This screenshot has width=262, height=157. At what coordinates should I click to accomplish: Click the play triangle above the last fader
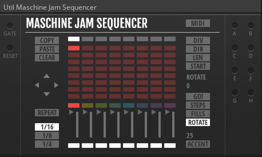[x=167, y=112]
